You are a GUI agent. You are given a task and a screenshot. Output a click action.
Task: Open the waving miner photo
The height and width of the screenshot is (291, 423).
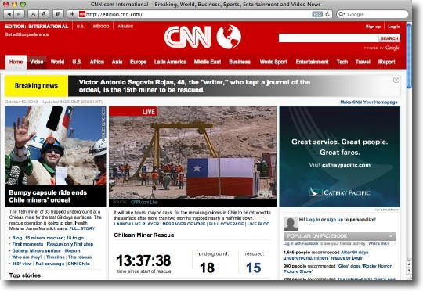tap(56, 145)
